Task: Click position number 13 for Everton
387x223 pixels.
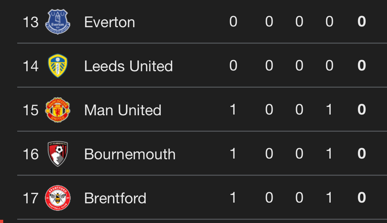Action: (x=30, y=22)
